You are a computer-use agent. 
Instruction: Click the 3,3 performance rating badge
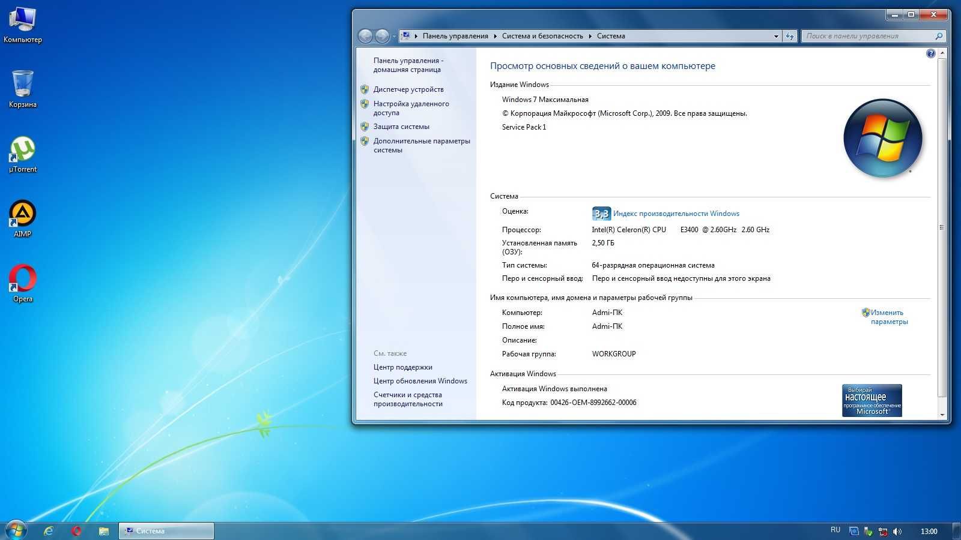pos(601,214)
